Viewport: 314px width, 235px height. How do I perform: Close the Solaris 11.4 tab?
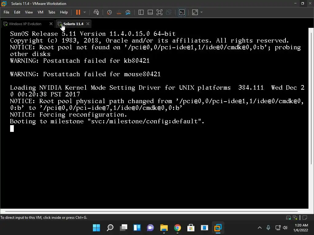click(88, 24)
